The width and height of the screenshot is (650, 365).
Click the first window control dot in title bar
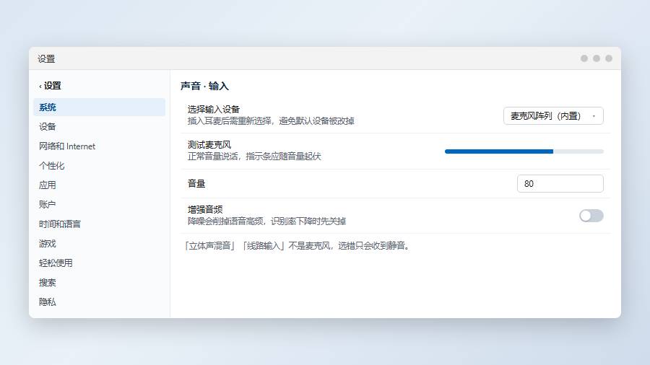tap(584, 58)
